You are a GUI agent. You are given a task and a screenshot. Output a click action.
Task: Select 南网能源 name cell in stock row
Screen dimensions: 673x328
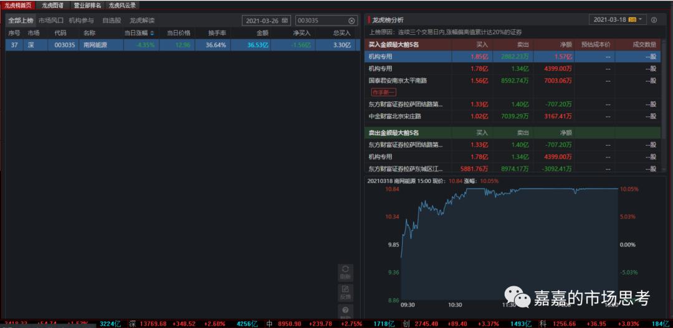(x=95, y=45)
